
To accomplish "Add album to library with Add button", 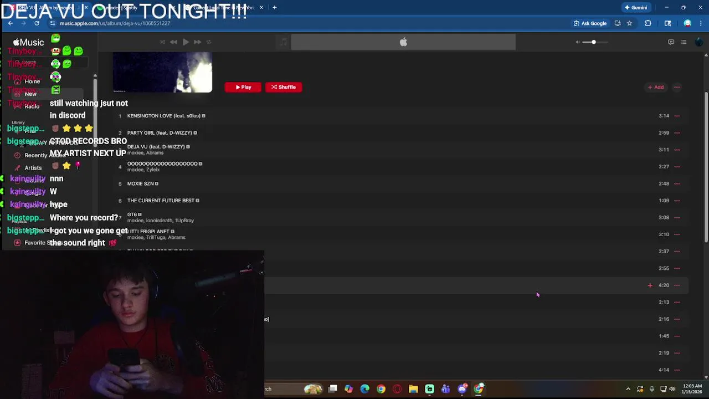I will (656, 87).
